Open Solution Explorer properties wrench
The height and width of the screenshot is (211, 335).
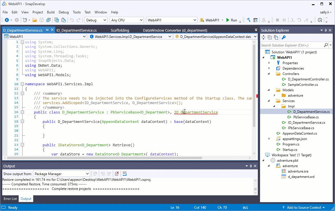[x=283, y=37]
